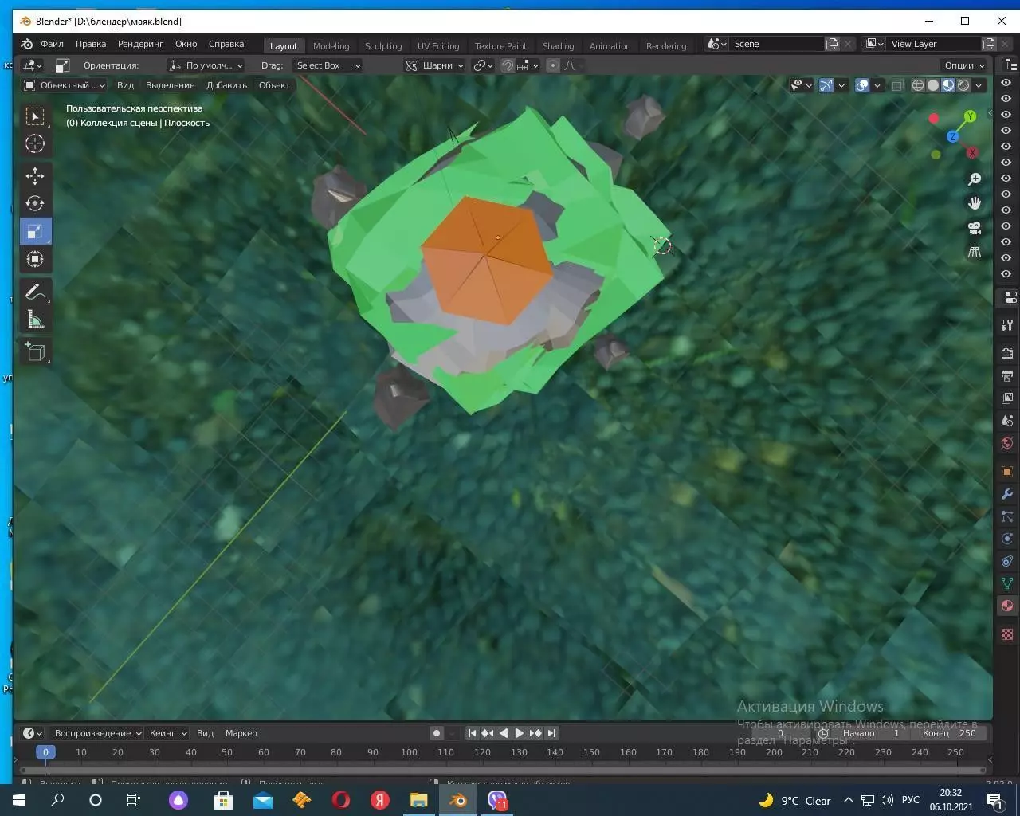Switch to the UV Editing workspace tab
The height and width of the screenshot is (816, 1020).
click(x=438, y=46)
